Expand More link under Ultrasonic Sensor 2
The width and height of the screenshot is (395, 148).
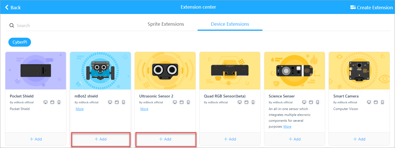(144, 109)
